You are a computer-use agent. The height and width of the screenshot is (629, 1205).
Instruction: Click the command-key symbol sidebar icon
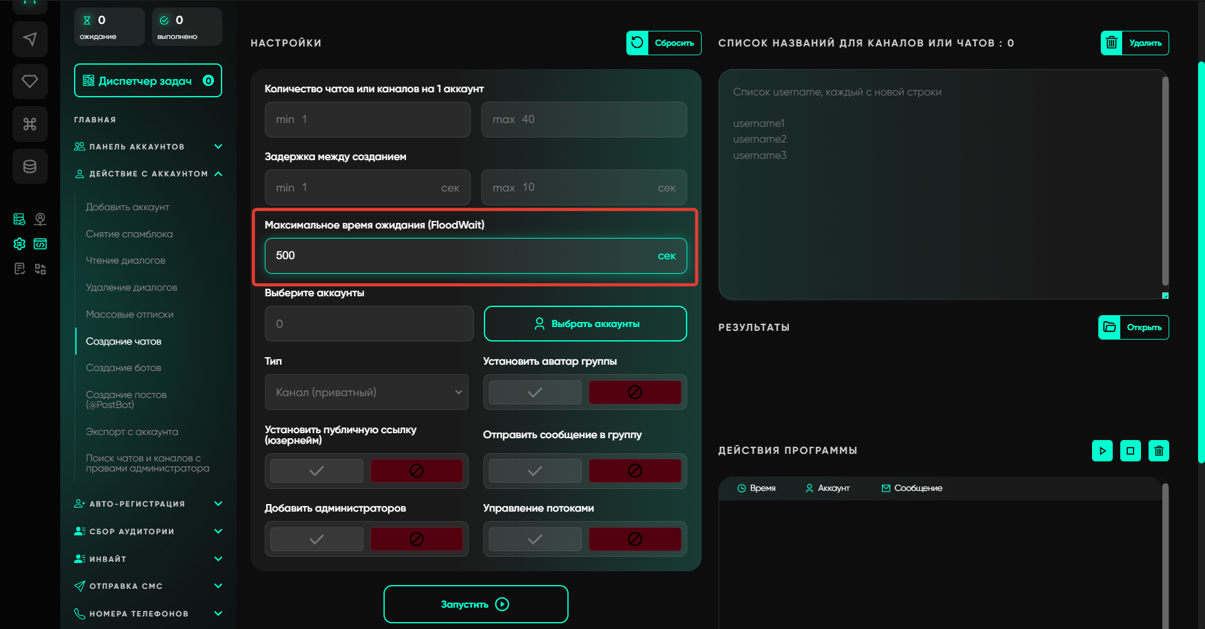pyautogui.click(x=29, y=124)
